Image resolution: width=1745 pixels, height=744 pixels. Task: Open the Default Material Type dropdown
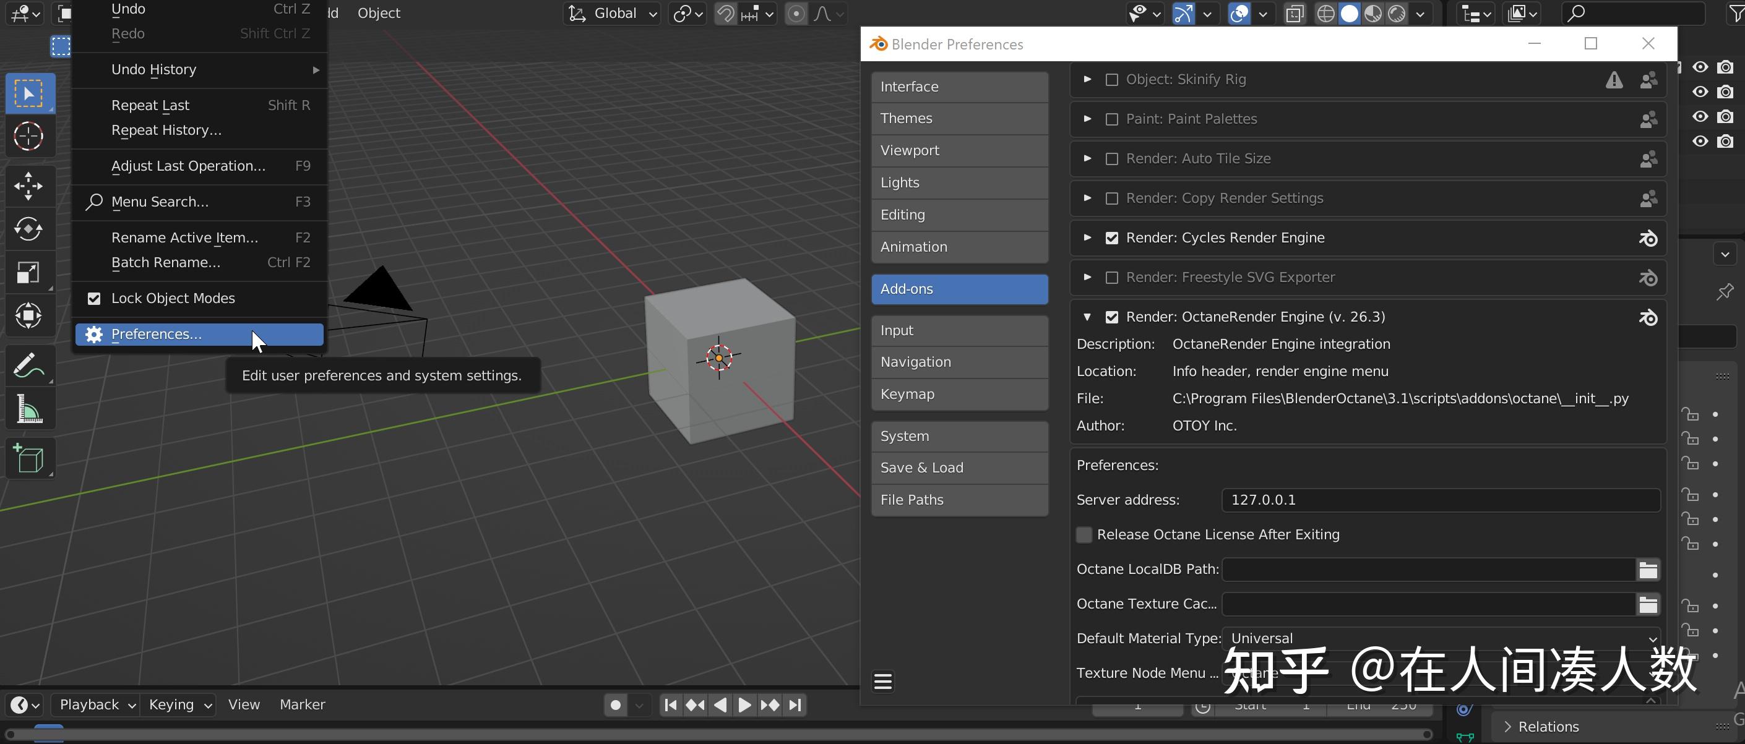click(x=1439, y=638)
